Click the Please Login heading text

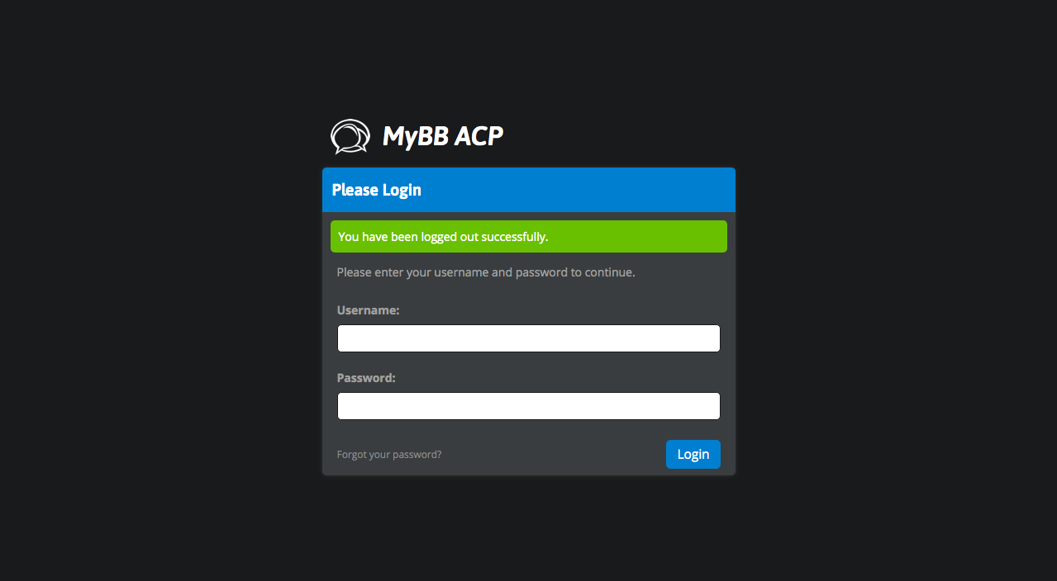pyautogui.click(x=376, y=190)
